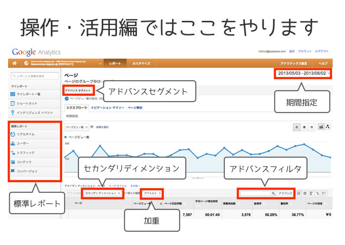The image size is (345, 245).
Task: Click the Home icon in the orange bar
Action: tap(15, 63)
